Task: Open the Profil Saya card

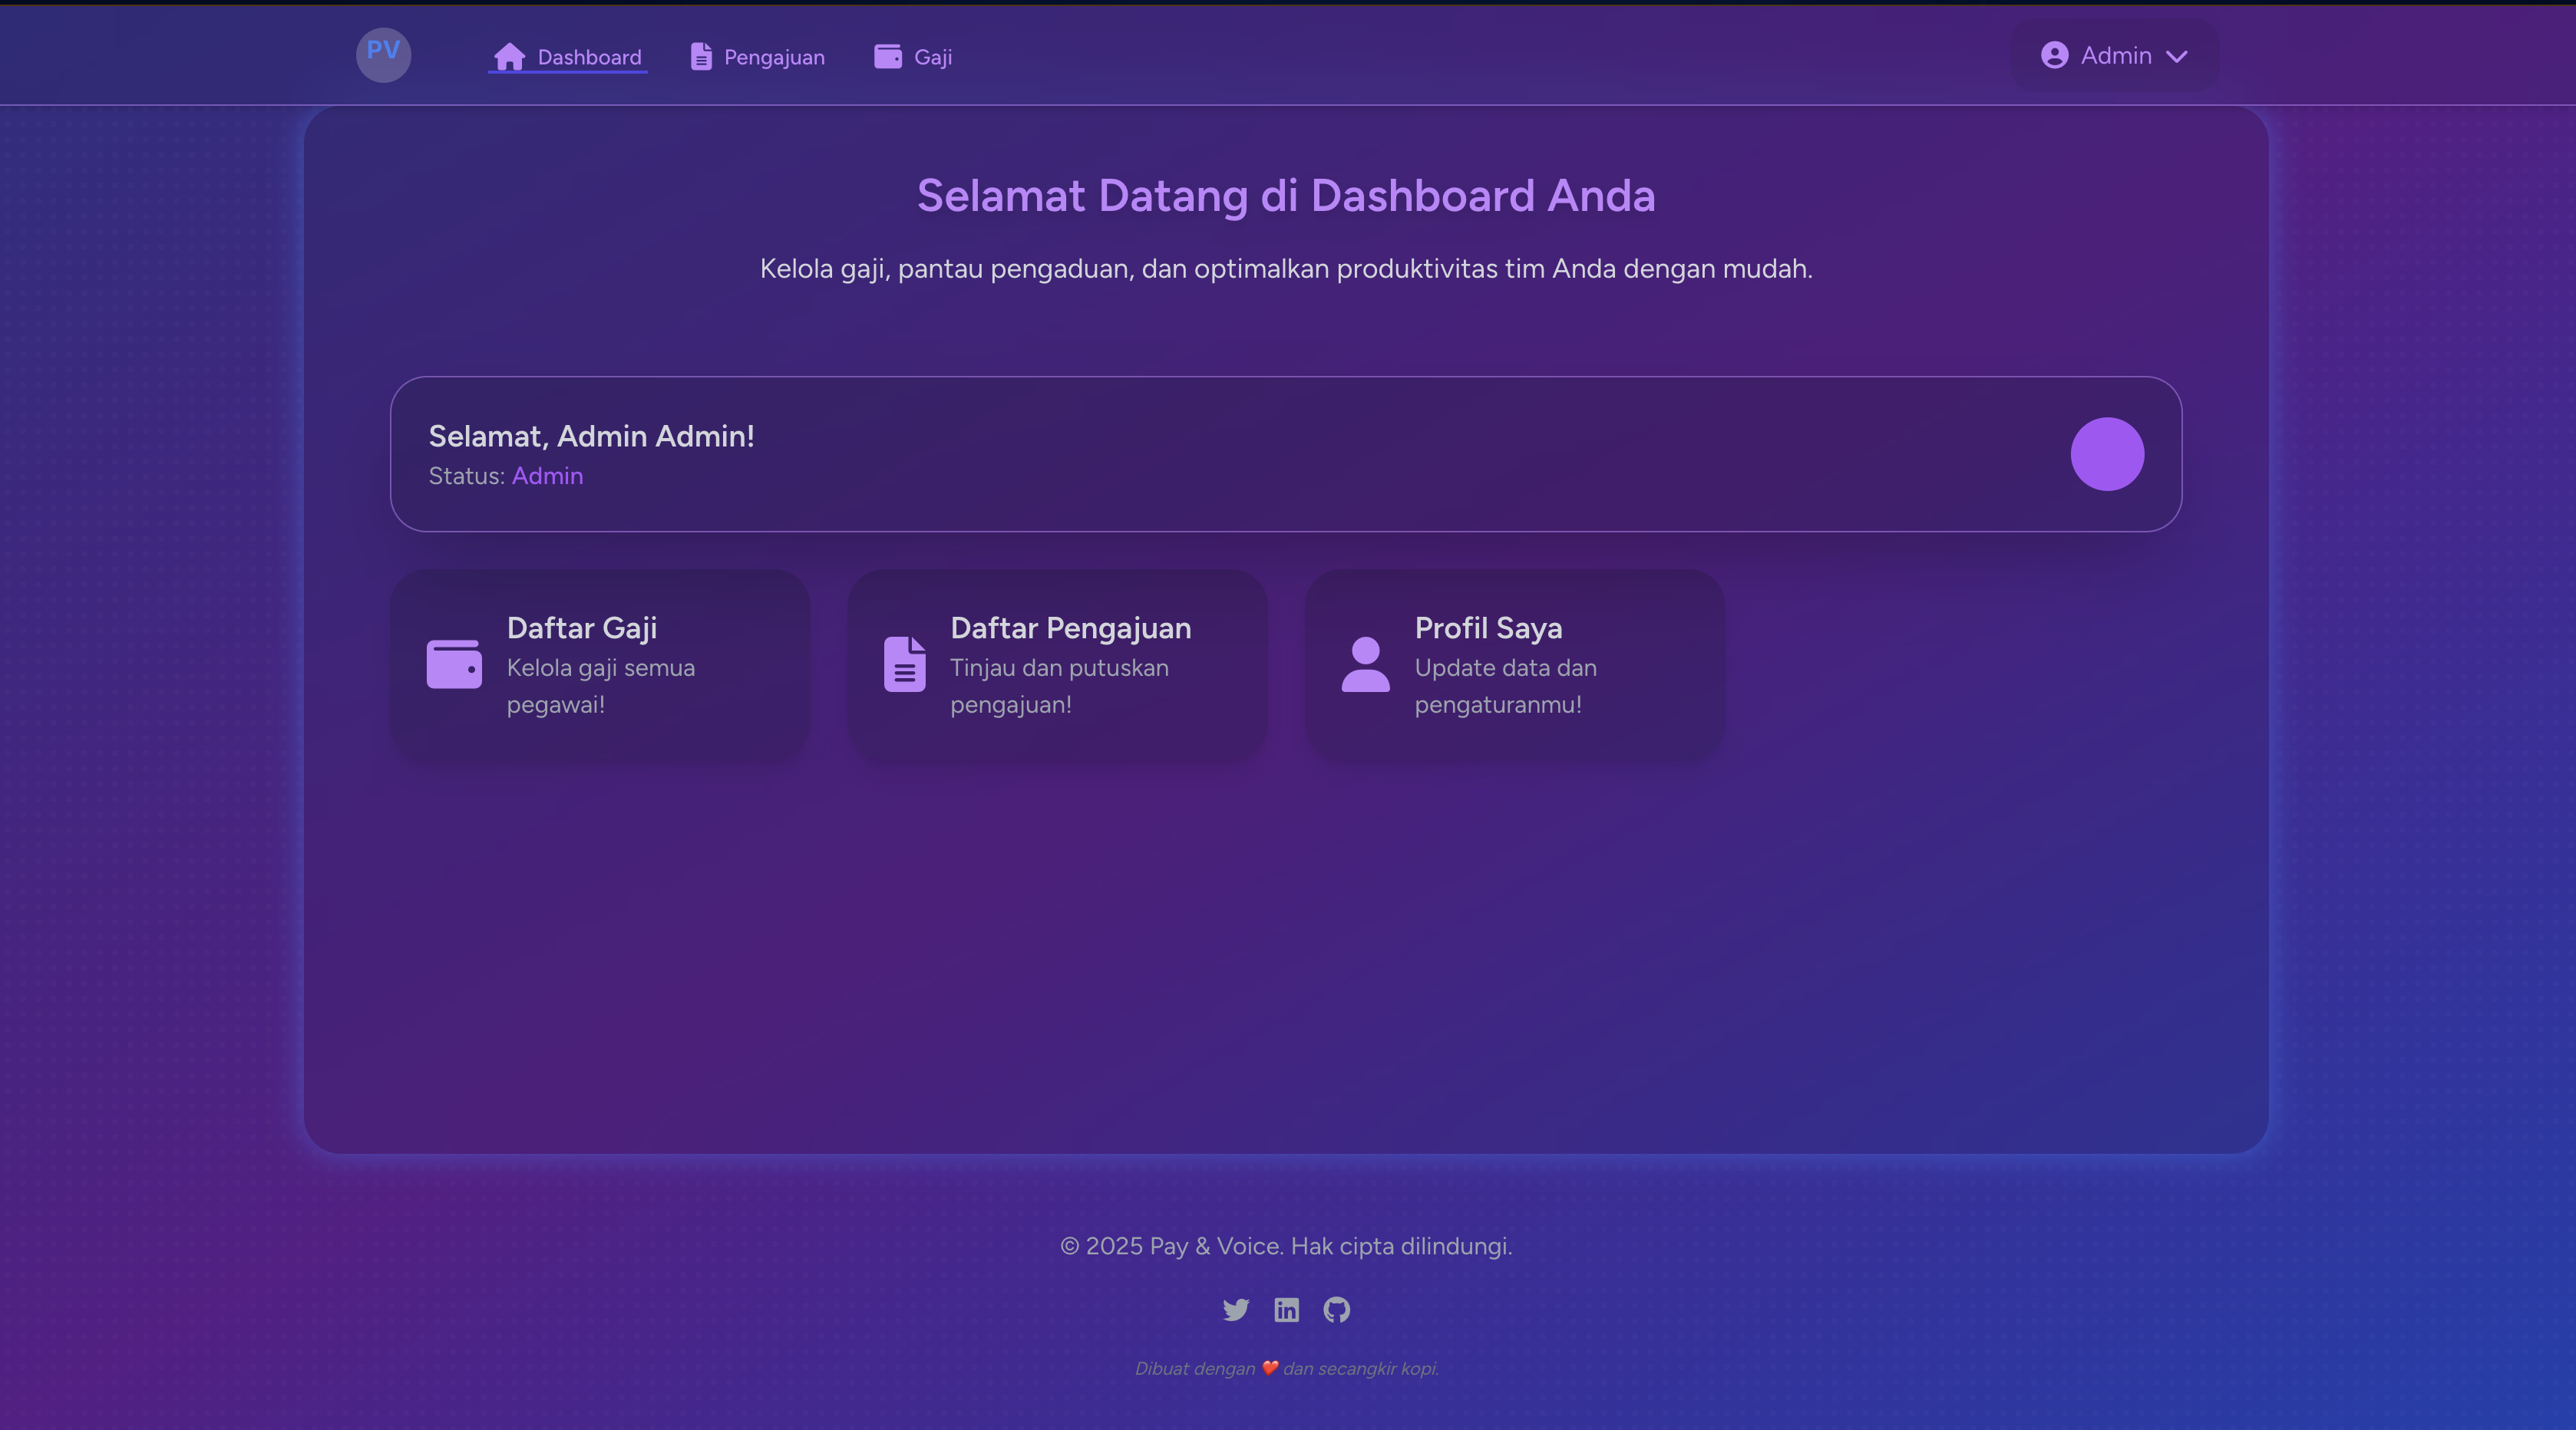Action: coord(1514,664)
